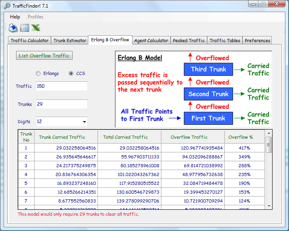The height and width of the screenshot is (231, 289).
Task: Click the table scrollbar down arrow
Action: [269, 206]
